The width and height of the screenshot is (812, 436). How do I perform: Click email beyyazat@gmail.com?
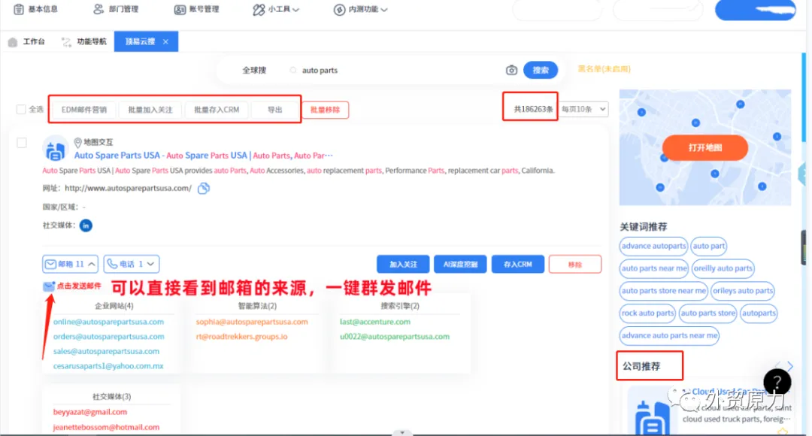[x=90, y=412]
